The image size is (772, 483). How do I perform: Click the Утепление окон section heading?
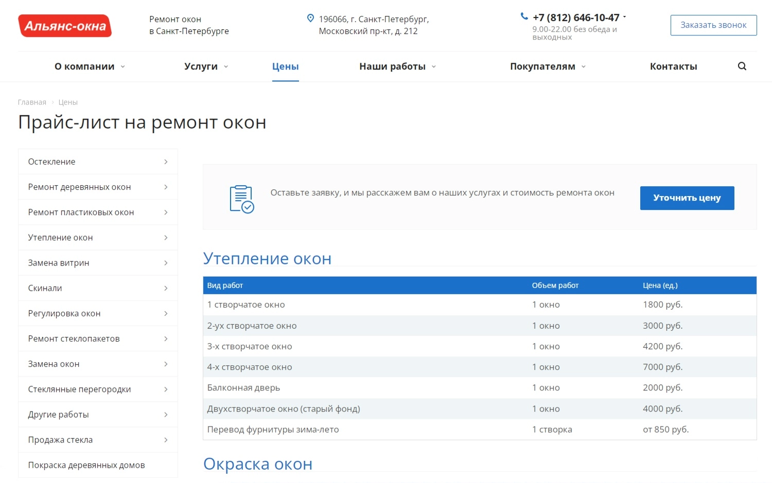pos(267,258)
